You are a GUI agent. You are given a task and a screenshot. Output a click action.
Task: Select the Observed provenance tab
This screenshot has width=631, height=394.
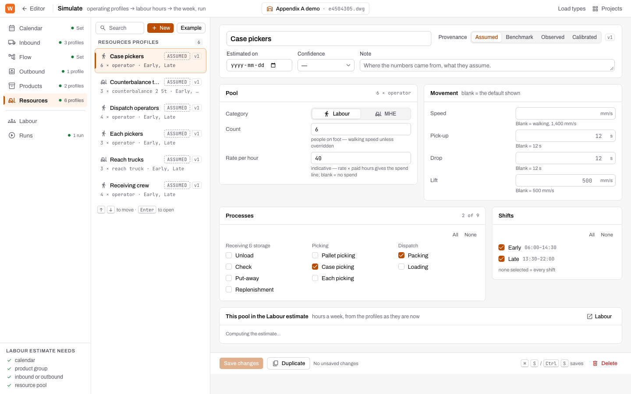553,37
